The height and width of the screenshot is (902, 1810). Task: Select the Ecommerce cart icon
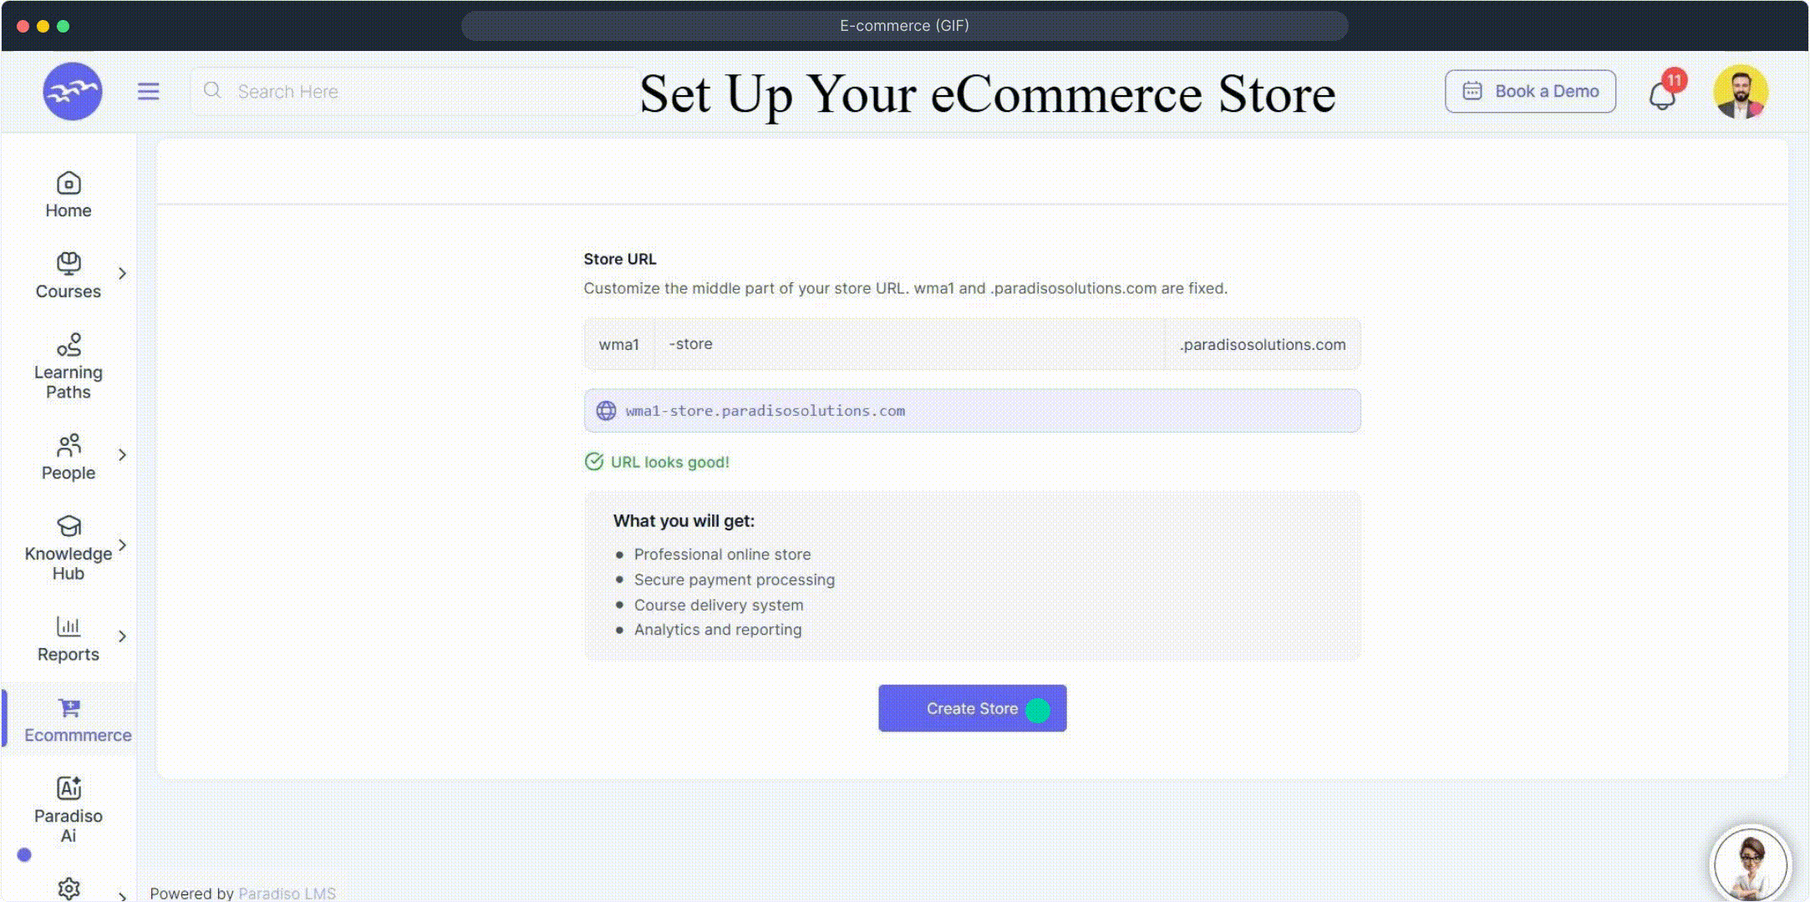click(69, 707)
